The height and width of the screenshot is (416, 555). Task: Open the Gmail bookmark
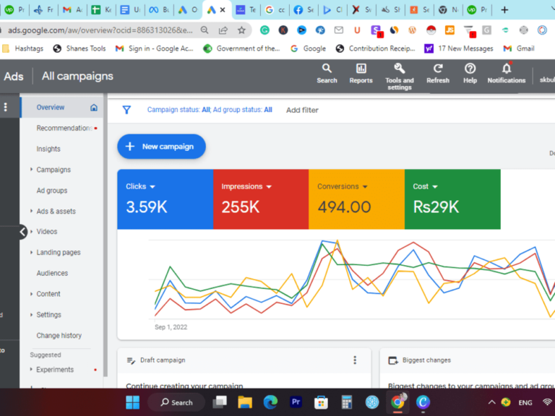(x=519, y=48)
